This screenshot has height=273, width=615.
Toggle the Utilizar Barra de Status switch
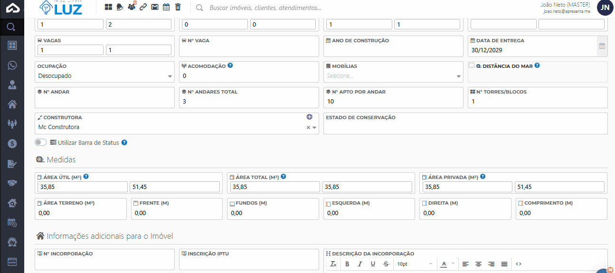coord(41,142)
